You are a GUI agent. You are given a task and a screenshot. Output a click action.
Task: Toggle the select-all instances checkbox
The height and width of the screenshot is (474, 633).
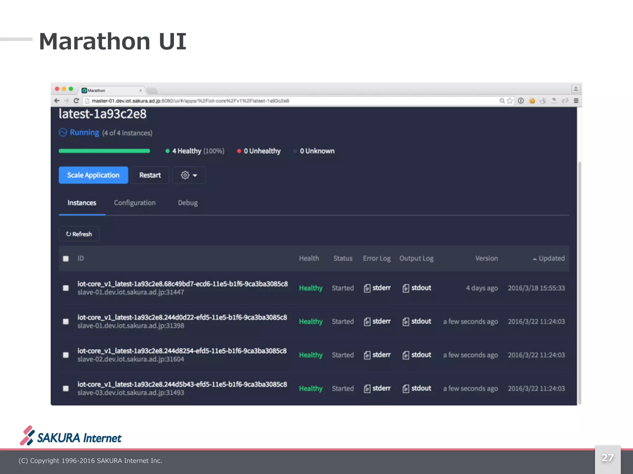66,259
